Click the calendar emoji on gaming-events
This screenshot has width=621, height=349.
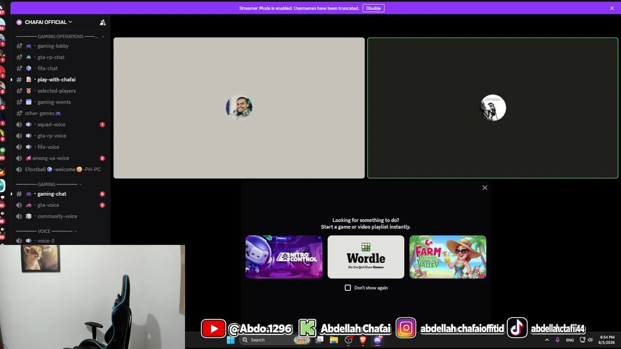[x=29, y=102]
